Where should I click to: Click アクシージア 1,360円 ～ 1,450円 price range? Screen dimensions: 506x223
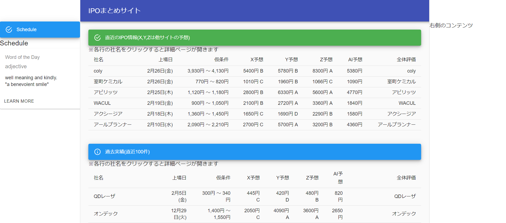point(208,114)
